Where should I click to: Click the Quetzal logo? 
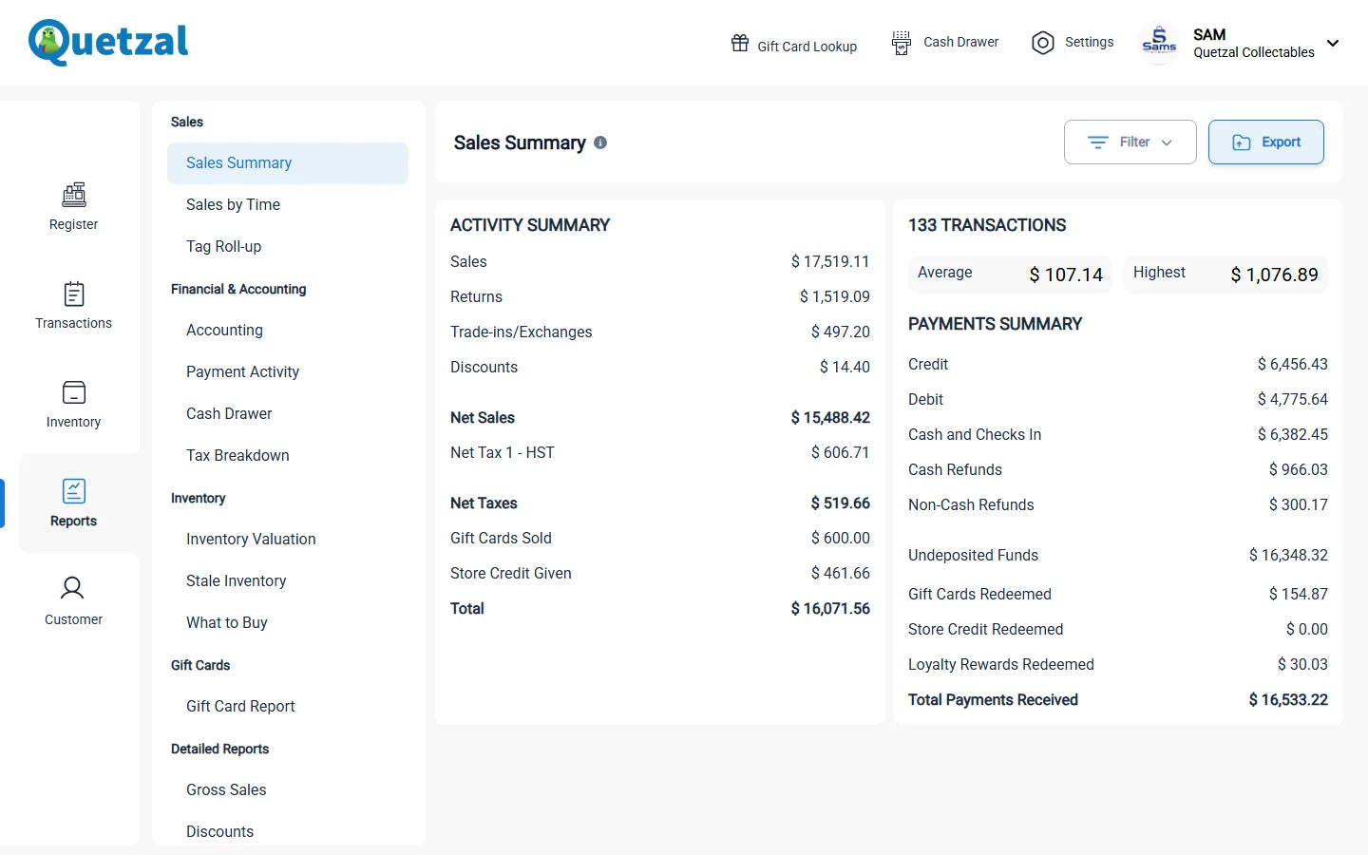(x=108, y=42)
